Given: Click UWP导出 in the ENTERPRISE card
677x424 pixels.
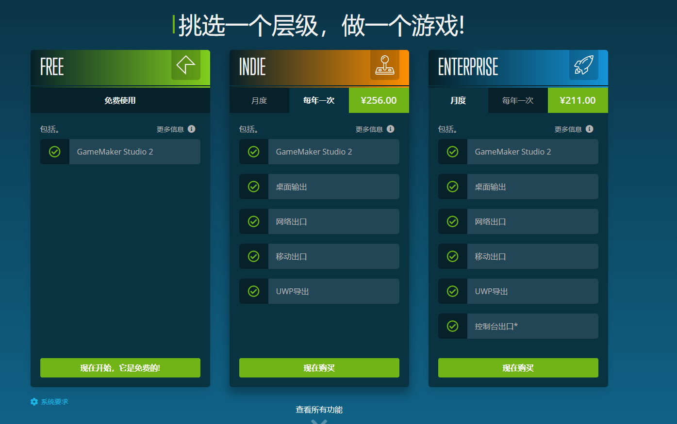Looking at the screenshot, I should (x=492, y=291).
